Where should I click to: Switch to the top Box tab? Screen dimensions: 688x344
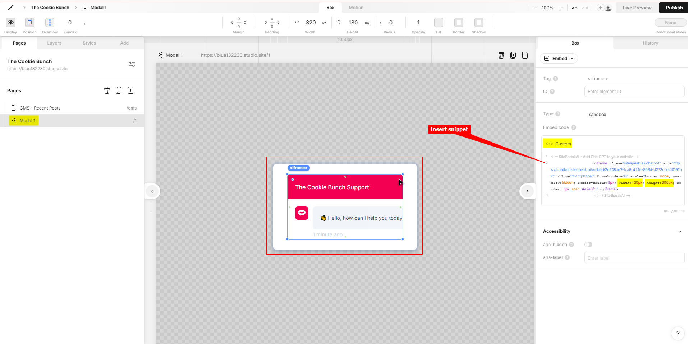(330, 8)
